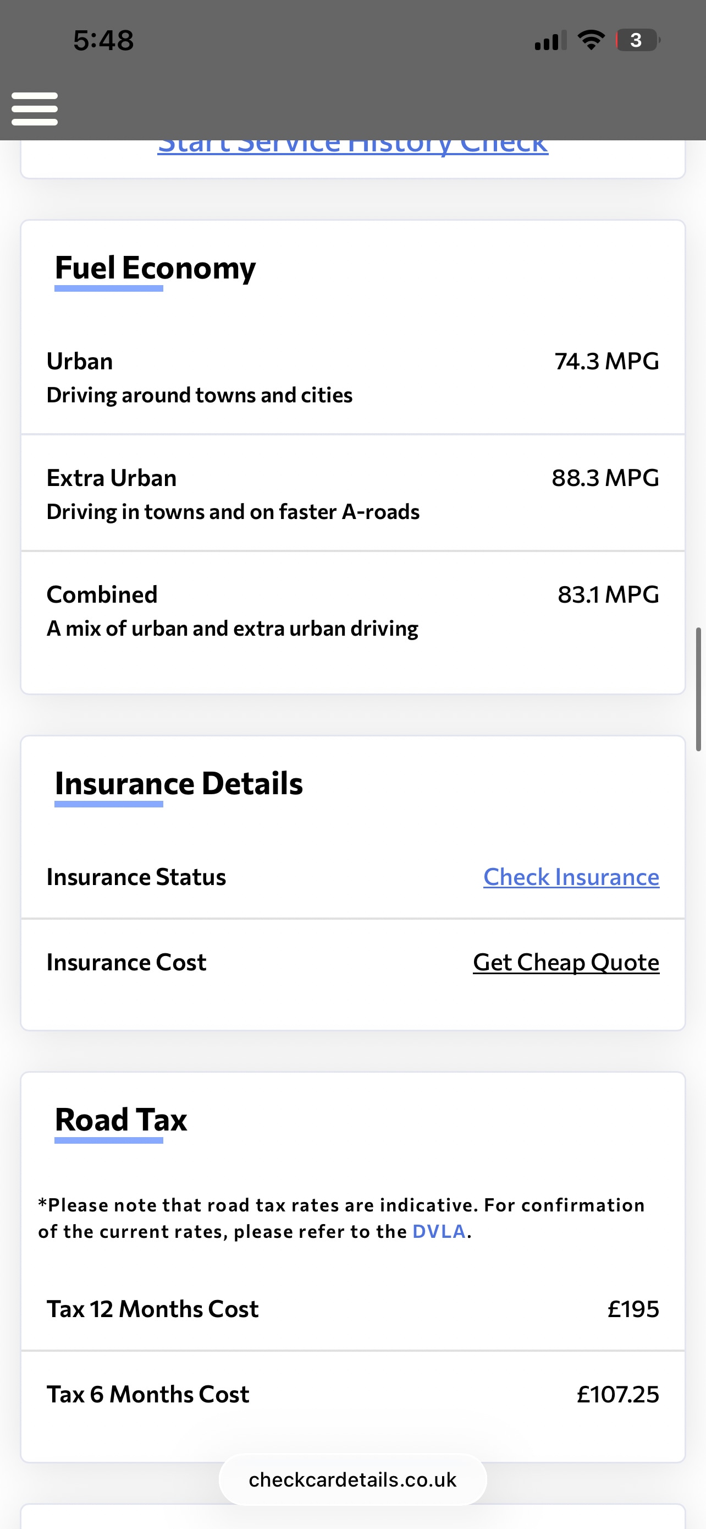Image resolution: width=706 pixels, height=1529 pixels.
Task: Tap the 5:48 clock
Action: (x=103, y=40)
